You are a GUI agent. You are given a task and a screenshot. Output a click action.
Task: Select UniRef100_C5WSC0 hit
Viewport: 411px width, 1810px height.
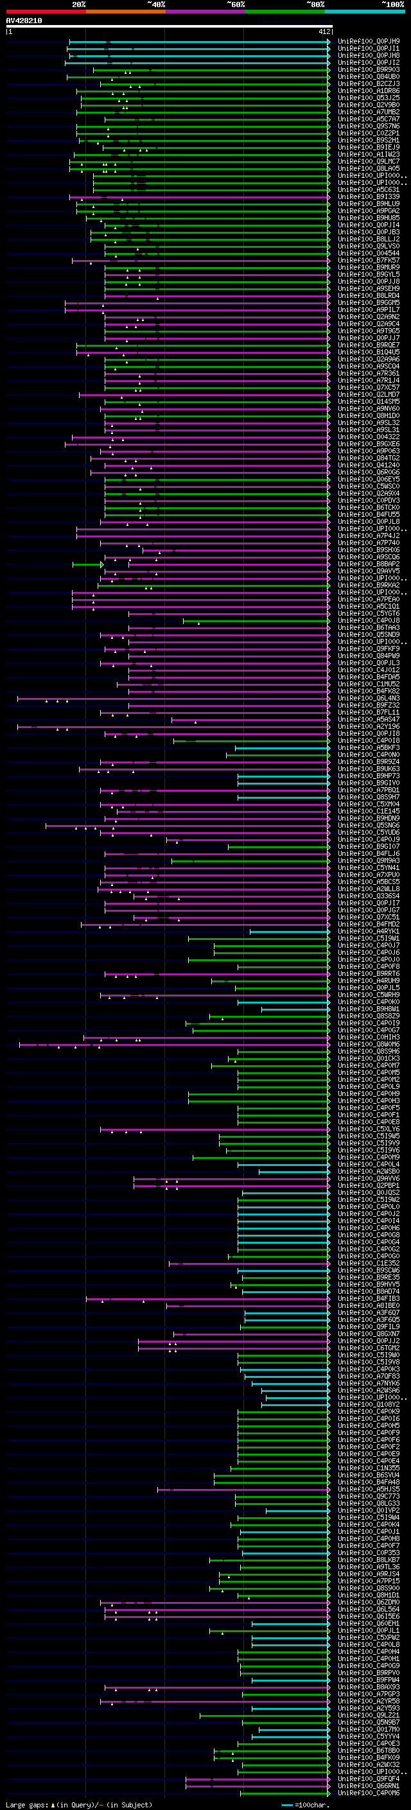click(369, 486)
